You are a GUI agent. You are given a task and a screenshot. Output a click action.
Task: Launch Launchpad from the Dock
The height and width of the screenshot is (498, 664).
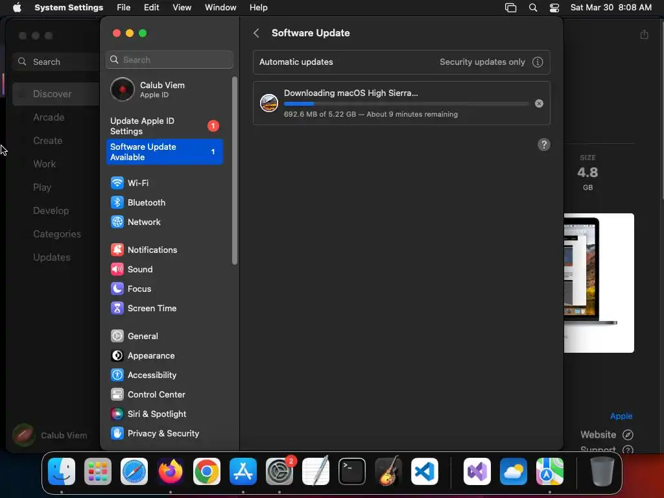tap(98, 471)
